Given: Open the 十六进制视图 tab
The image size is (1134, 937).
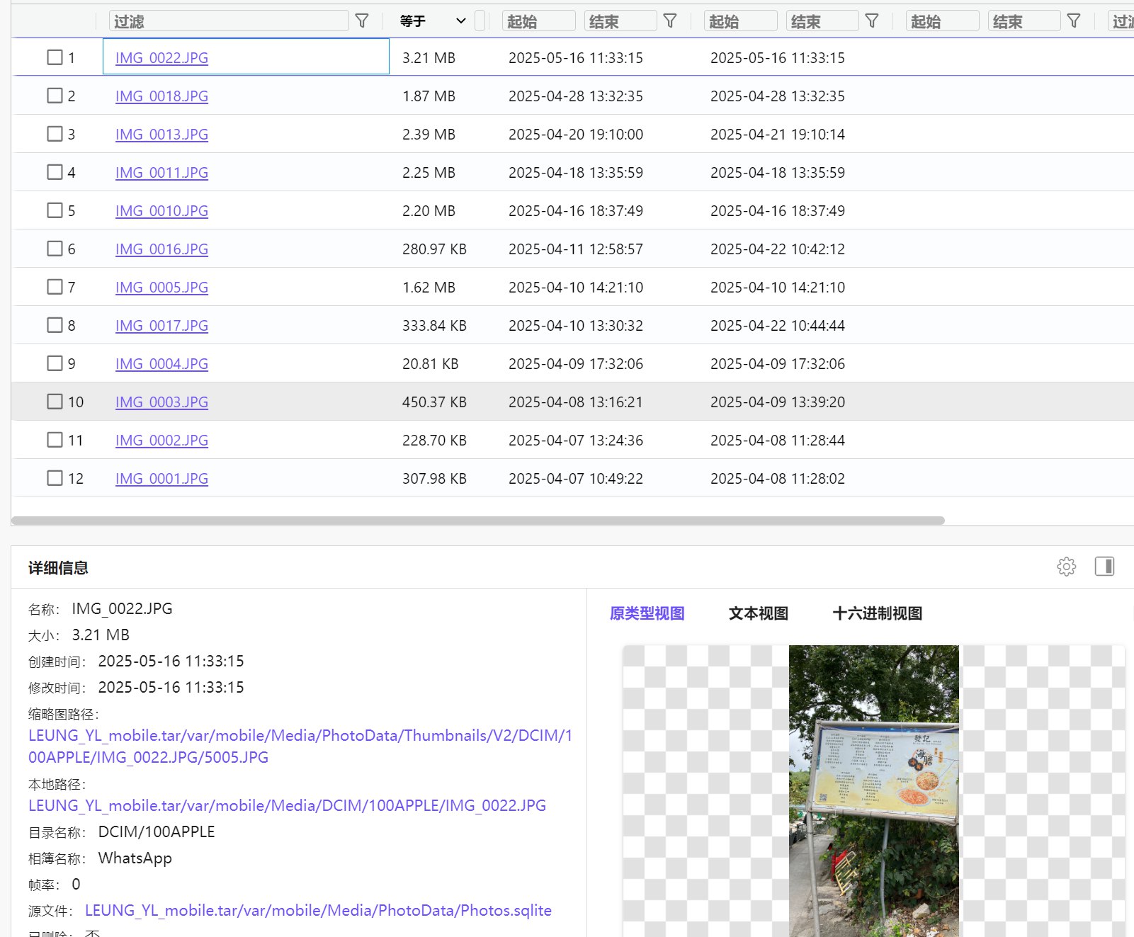Looking at the screenshot, I should coord(877,613).
